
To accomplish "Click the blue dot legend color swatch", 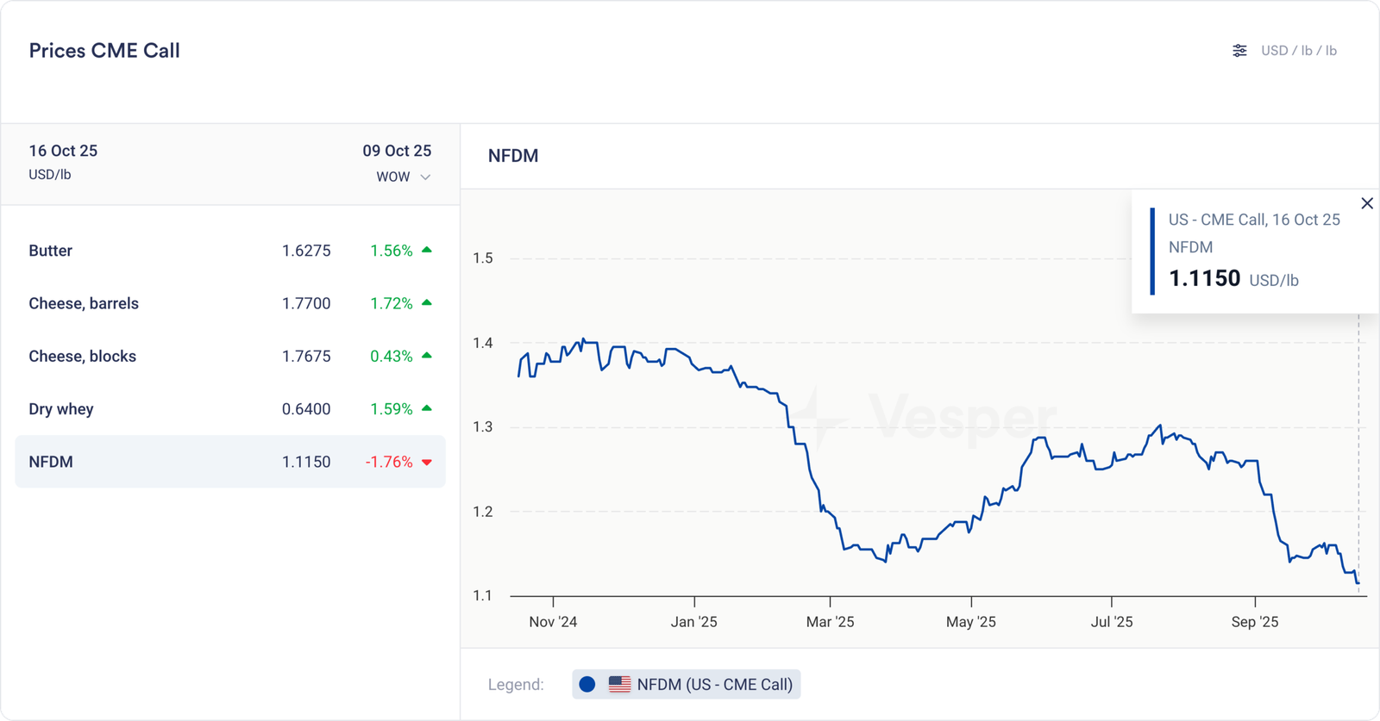I will [587, 685].
